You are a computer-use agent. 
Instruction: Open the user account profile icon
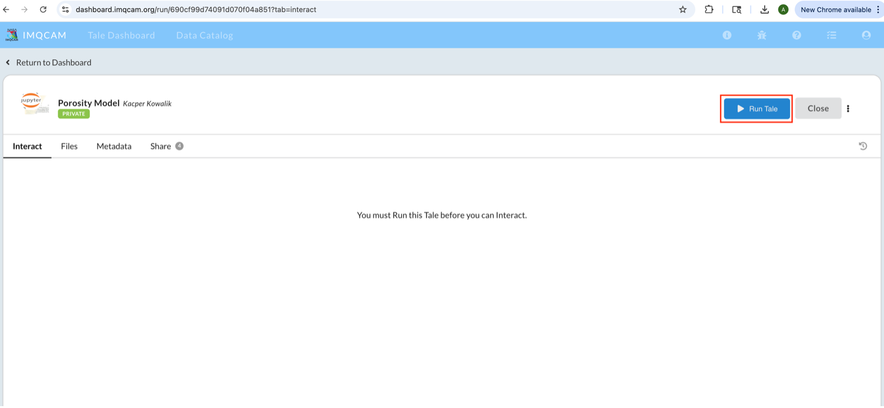(866, 35)
